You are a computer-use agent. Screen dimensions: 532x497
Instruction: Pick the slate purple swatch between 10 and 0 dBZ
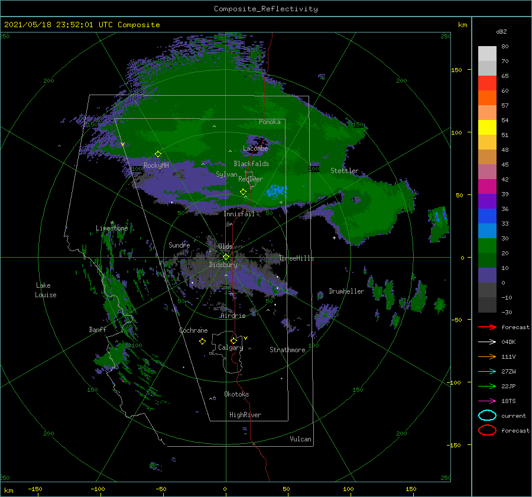(x=487, y=275)
